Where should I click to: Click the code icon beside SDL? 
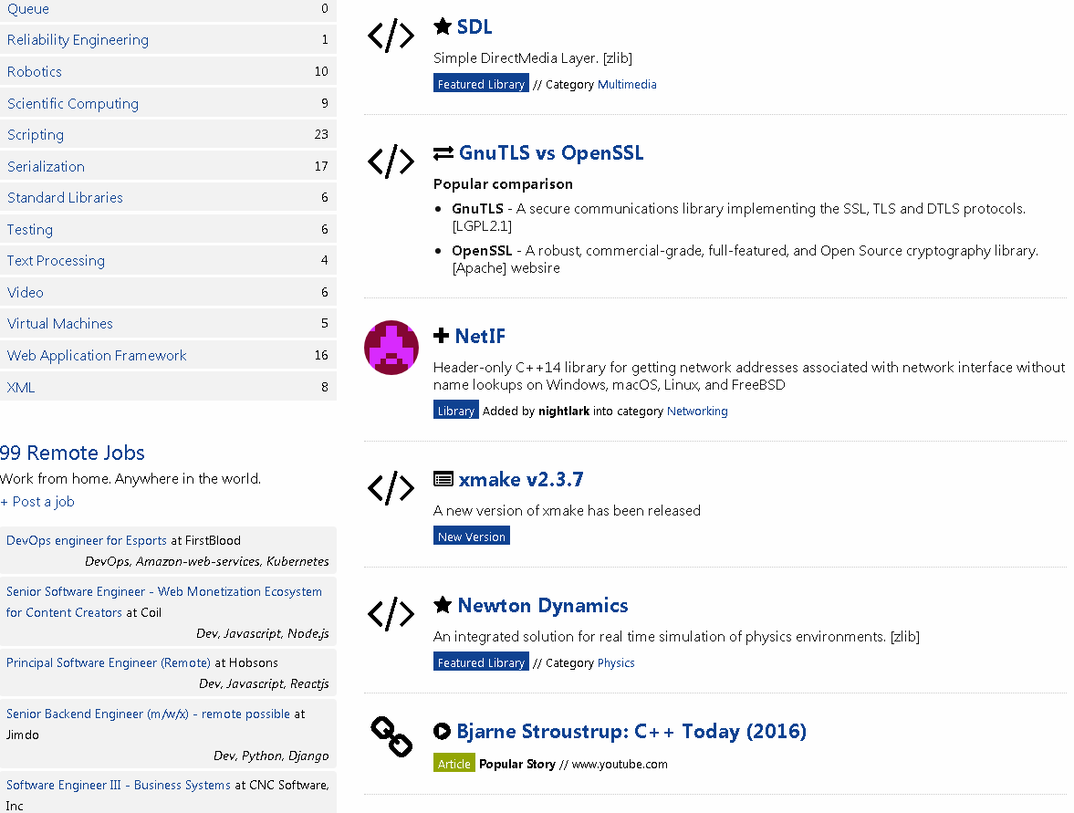pyautogui.click(x=391, y=36)
